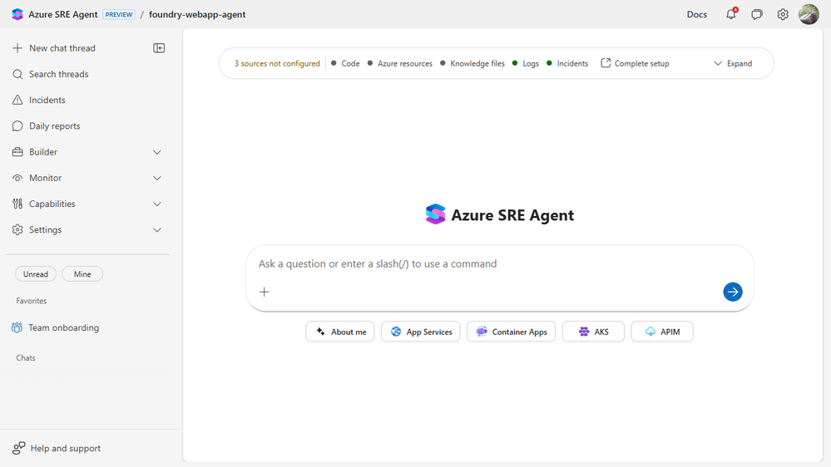This screenshot has height=467, width=831.
Task: Click the foundry-webapp-agent breadcrumb
Action: [197, 14]
